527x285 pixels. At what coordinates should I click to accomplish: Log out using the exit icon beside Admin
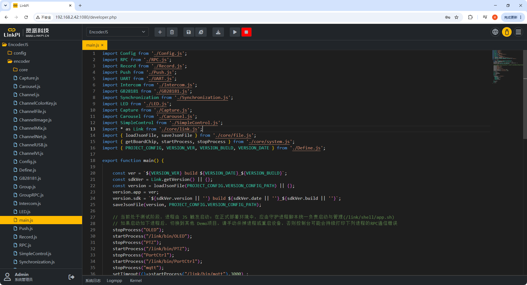click(71, 277)
